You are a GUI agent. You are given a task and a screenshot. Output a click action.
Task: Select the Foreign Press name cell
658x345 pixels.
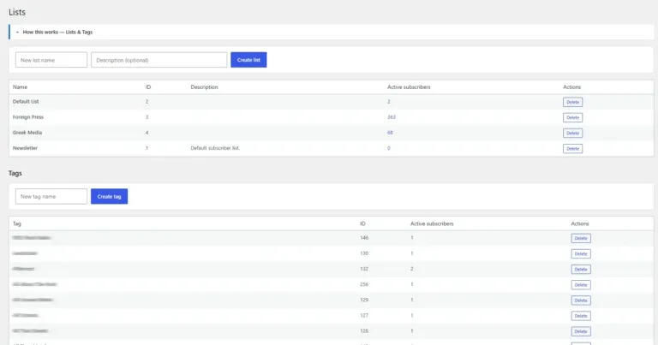pyautogui.click(x=27, y=117)
